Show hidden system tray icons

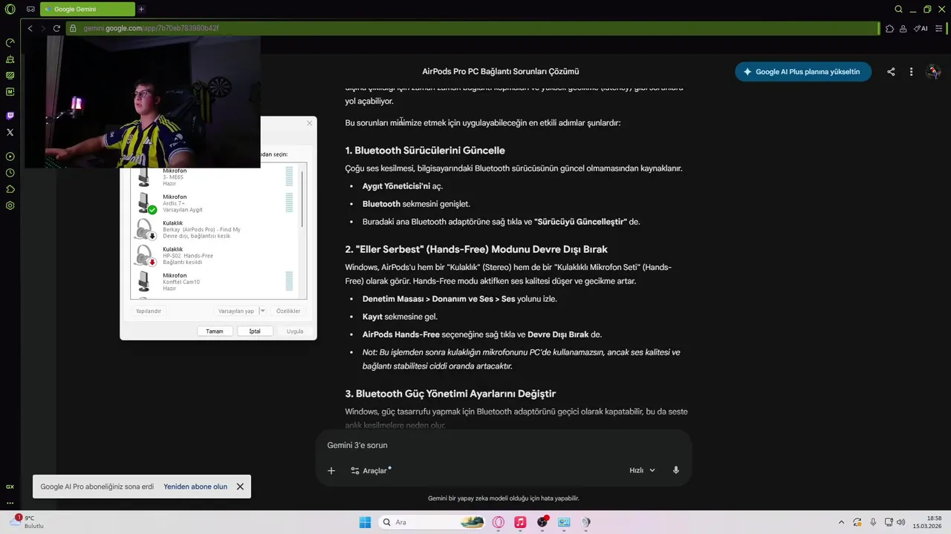click(x=841, y=522)
